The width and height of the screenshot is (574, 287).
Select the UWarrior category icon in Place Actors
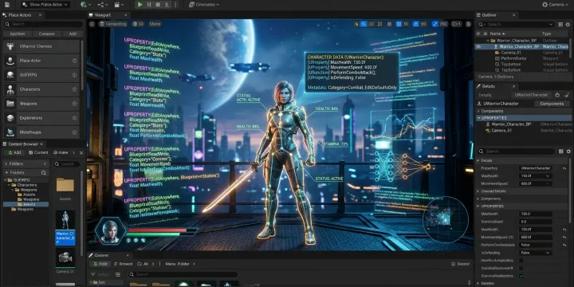pos(10,46)
